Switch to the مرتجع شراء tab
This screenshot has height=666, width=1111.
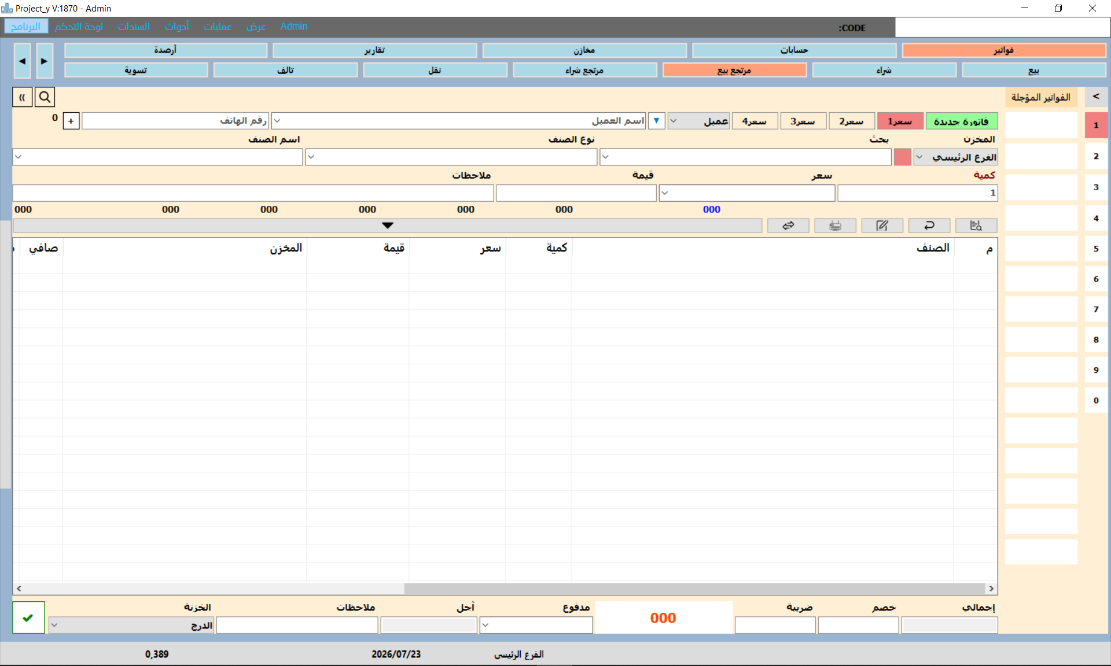[x=584, y=71]
